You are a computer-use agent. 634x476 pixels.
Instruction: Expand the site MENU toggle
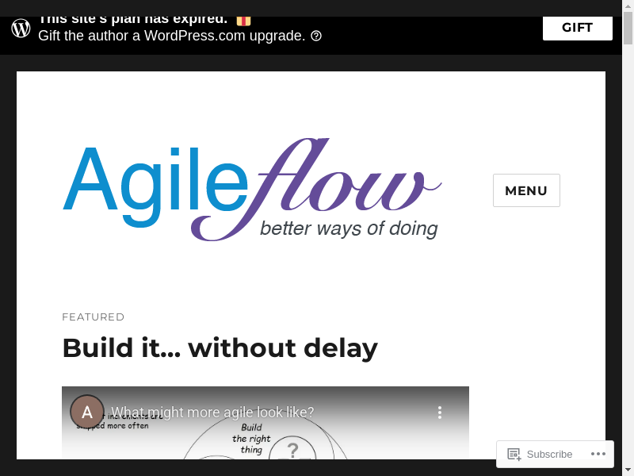pyautogui.click(x=526, y=190)
